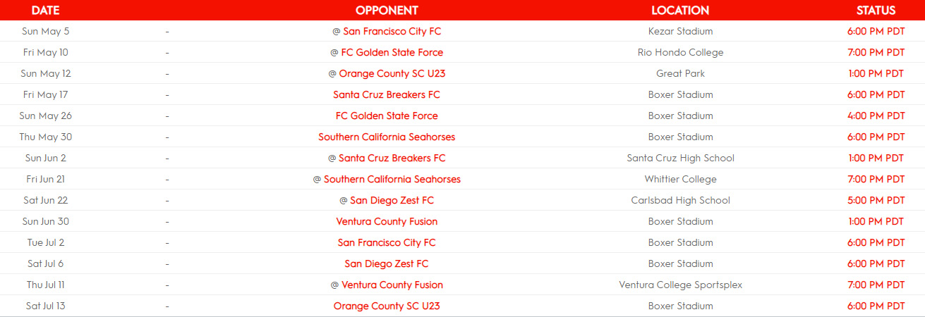
Task: Open the San Francisco City FC away match link
Action: pos(392,31)
